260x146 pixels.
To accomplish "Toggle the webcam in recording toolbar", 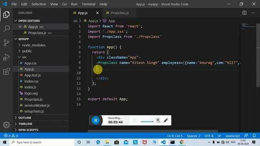I will click(x=158, y=120).
